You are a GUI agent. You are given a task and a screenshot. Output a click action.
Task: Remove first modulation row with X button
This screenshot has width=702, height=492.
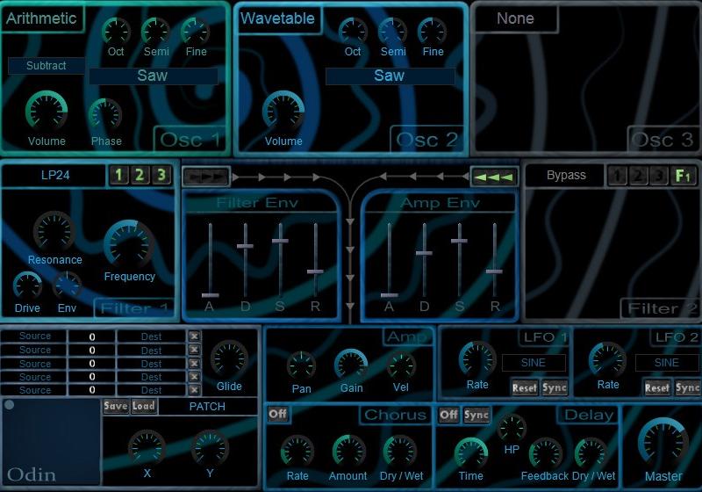click(x=195, y=336)
